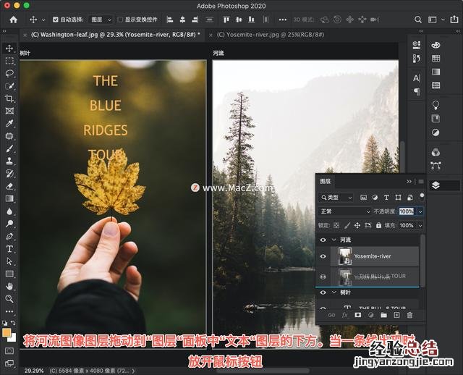Select the 图层 panel tab
463x375 pixels.
pyautogui.click(x=325, y=181)
